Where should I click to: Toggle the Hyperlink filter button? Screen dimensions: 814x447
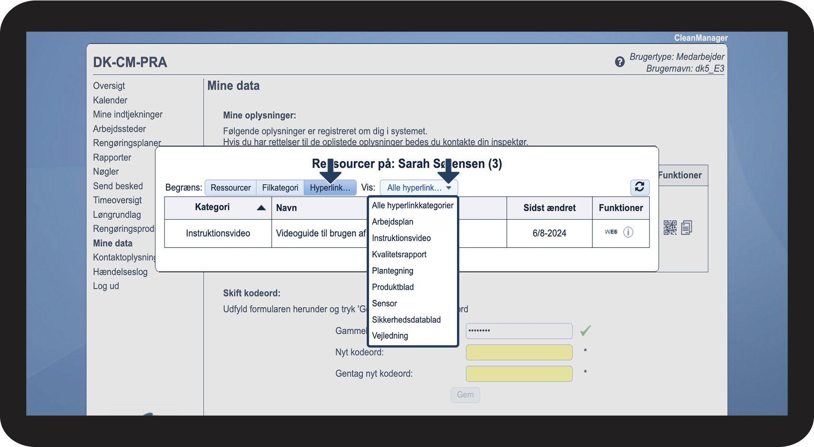(330, 188)
